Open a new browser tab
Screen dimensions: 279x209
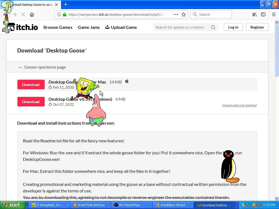click(x=66, y=4)
